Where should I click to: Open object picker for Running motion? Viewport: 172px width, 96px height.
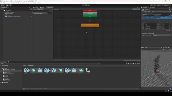click(x=157, y=28)
